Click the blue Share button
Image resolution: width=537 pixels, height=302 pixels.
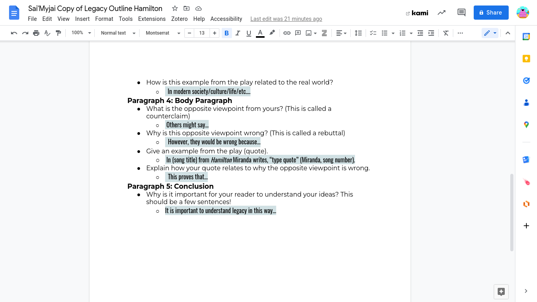click(491, 13)
